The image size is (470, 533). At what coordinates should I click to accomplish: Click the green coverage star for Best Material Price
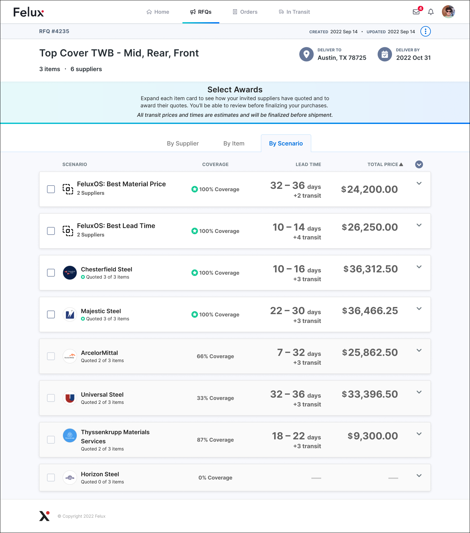point(195,189)
